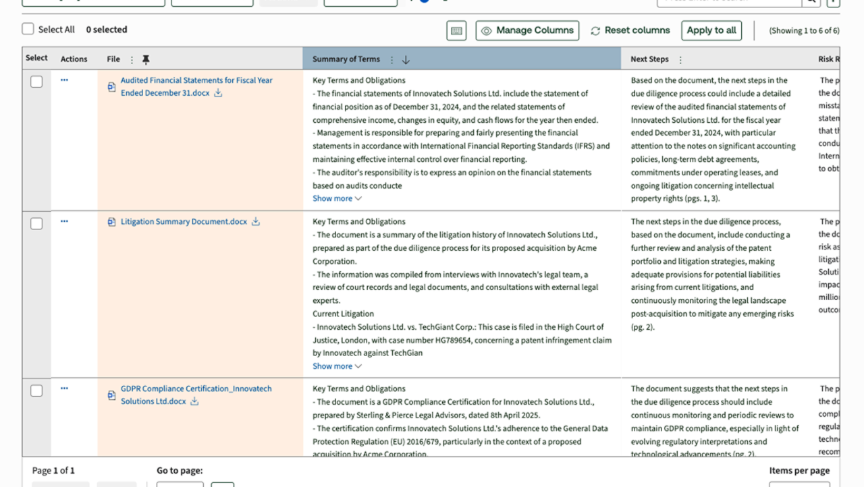Click the Manage Columns button
Viewport: 864px width, 487px height.
pyautogui.click(x=527, y=30)
